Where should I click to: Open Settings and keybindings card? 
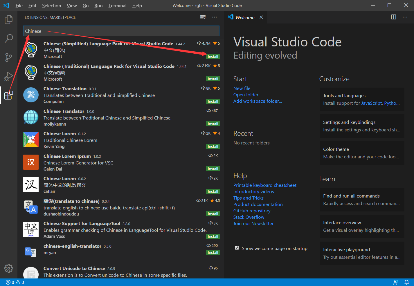(x=362, y=126)
